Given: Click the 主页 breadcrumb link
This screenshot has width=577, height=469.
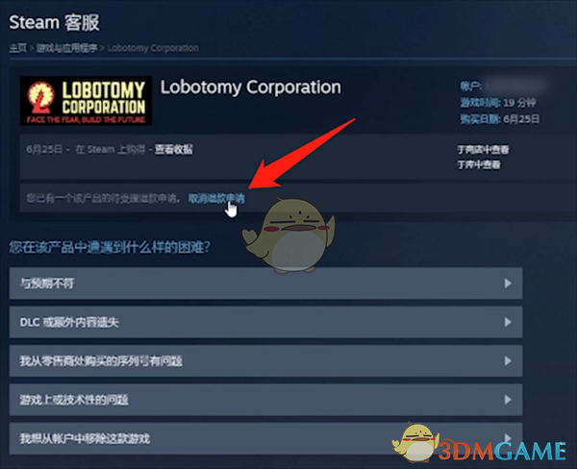Looking at the screenshot, I should pyautogui.click(x=17, y=48).
